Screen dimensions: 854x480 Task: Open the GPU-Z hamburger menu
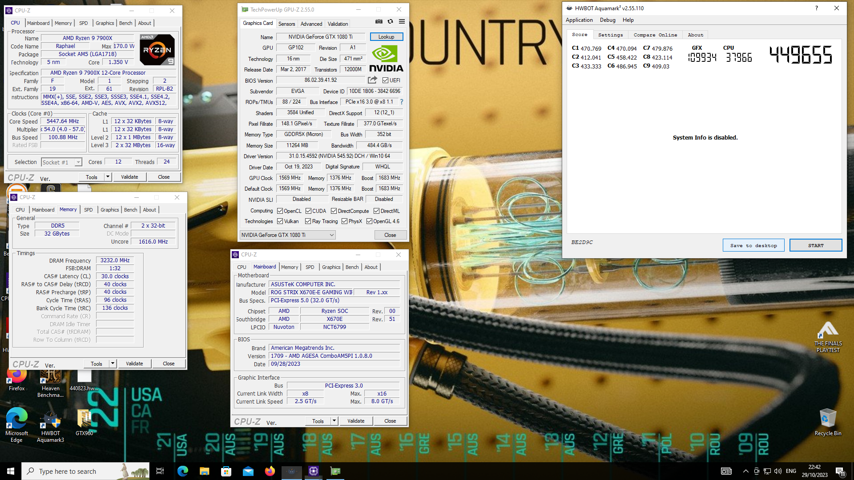(402, 21)
